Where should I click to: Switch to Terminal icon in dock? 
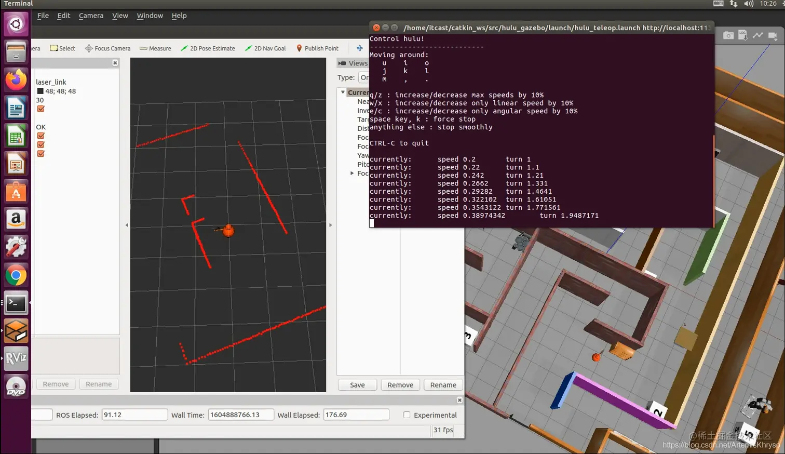(16, 303)
